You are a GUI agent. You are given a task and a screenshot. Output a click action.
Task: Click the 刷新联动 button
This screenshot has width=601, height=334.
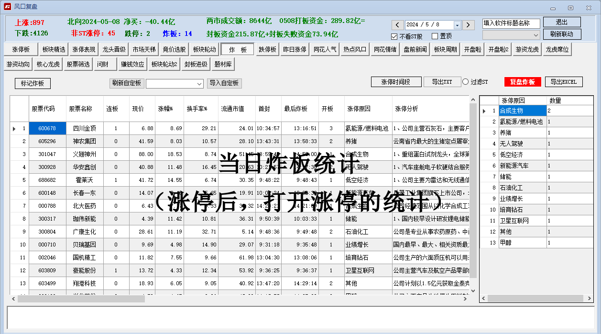[562, 34]
